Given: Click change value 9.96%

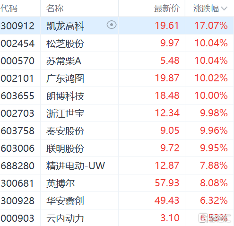Looking at the screenshot, I should point(214,130).
